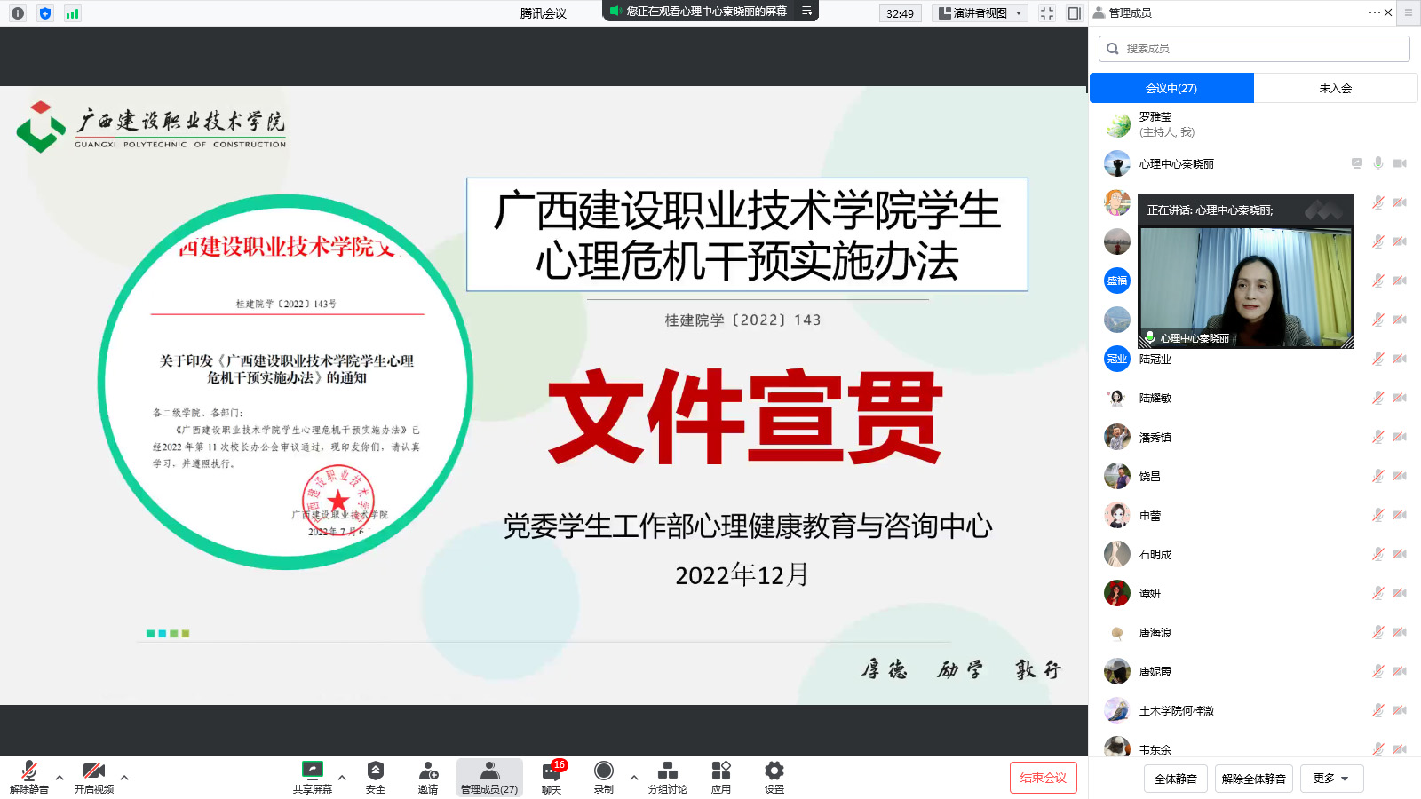Unmute microphone via 解除静音
Image resolution: width=1421 pixels, height=799 pixels.
tap(29, 776)
